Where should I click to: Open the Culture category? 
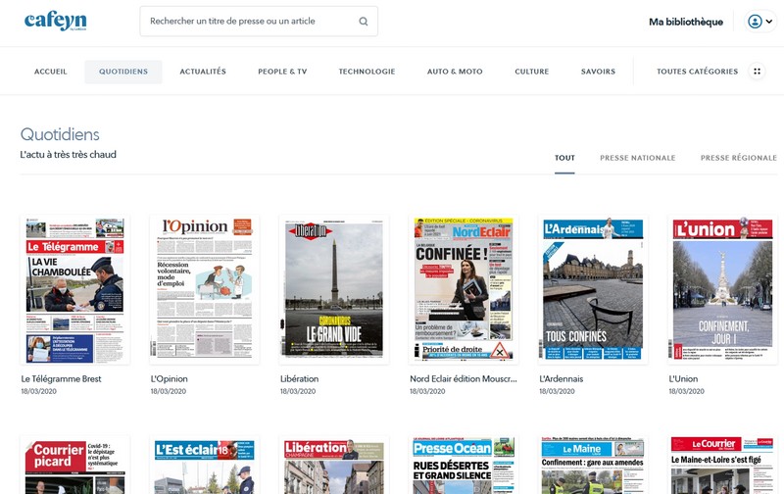click(532, 72)
